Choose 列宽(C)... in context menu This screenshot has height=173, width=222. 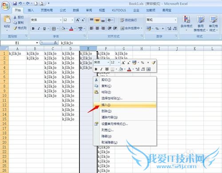click(x=125, y=130)
